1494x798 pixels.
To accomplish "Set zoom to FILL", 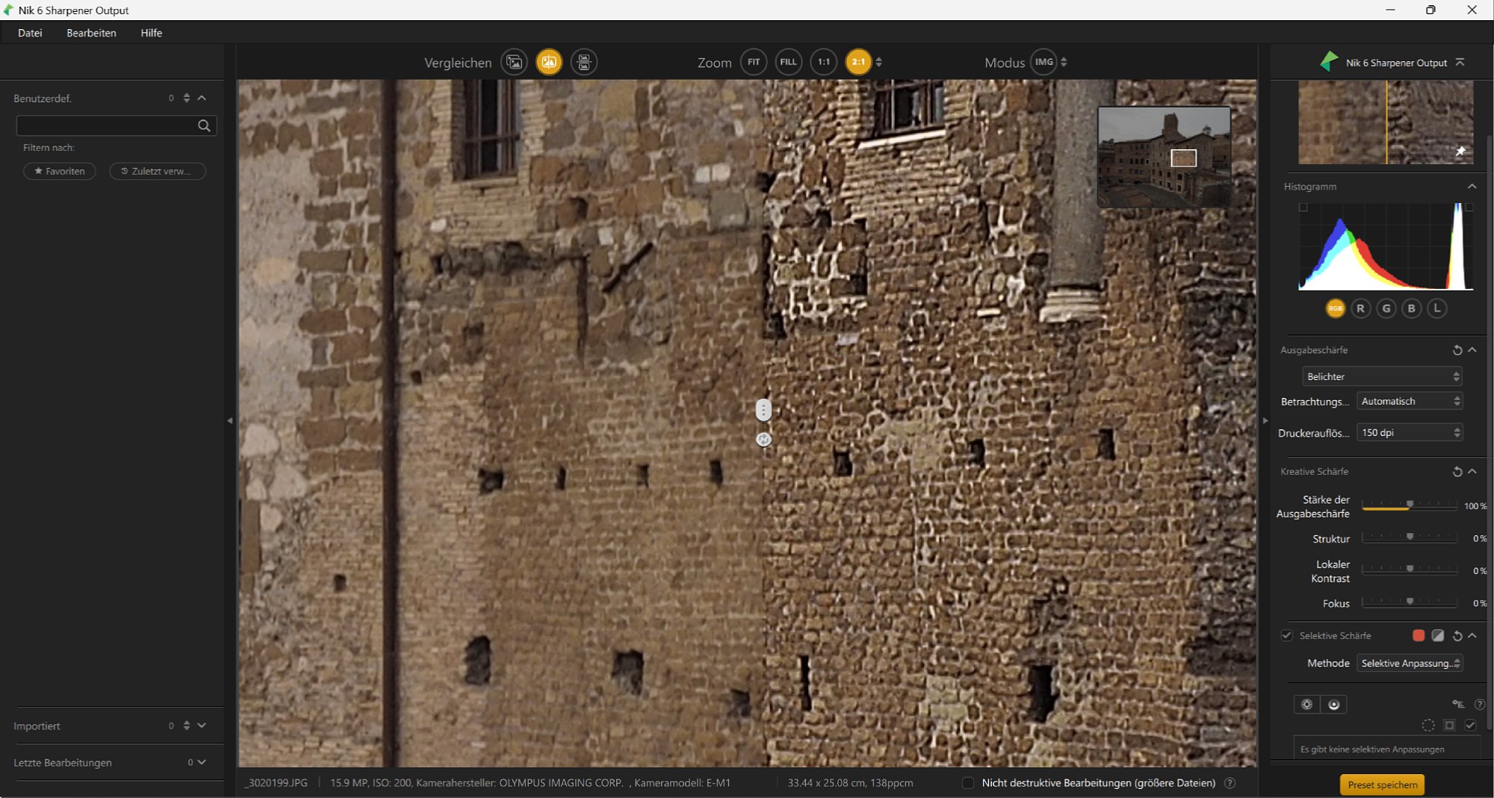I will (x=788, y=62).
